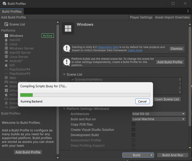192x161 pixels.
Task: Click the Build And Run button
Action: coord(173,155)
